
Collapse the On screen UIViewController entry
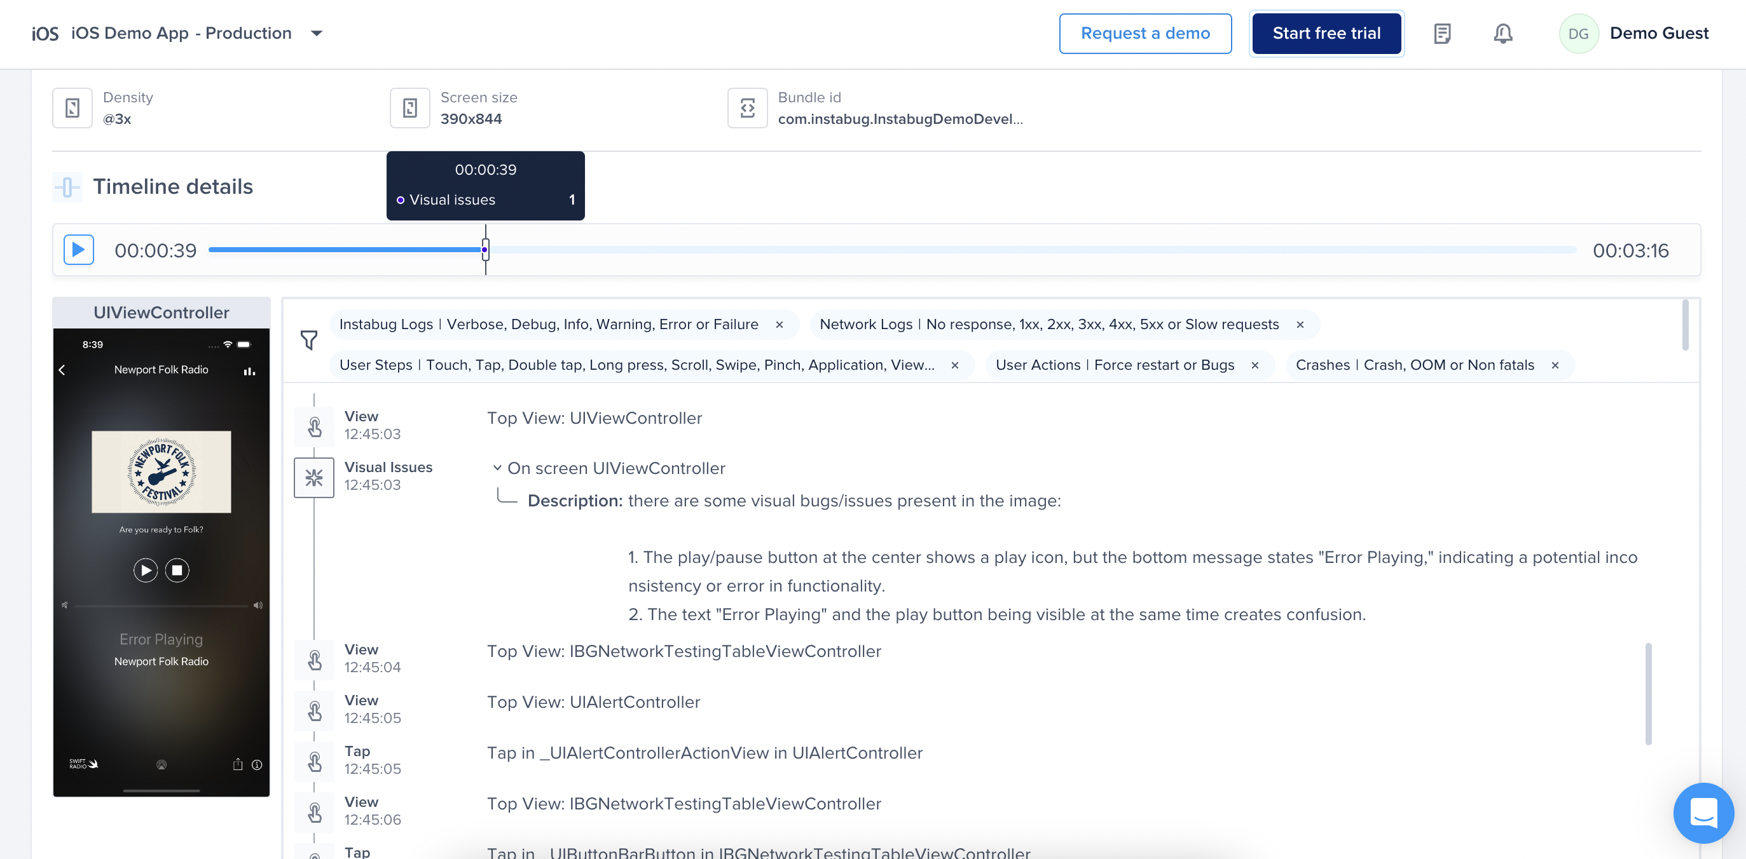(497, 468)
